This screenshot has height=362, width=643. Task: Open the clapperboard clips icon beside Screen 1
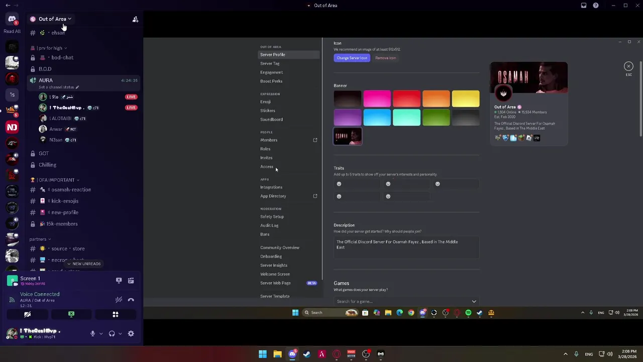click(x=131, y=281)
